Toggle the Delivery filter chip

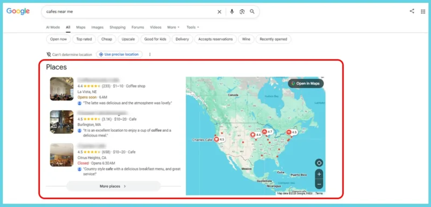pos(182,39)
